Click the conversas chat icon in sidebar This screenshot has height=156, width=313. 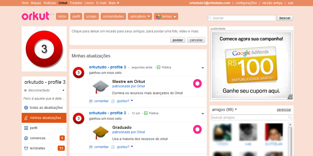[x=26, y=138]
